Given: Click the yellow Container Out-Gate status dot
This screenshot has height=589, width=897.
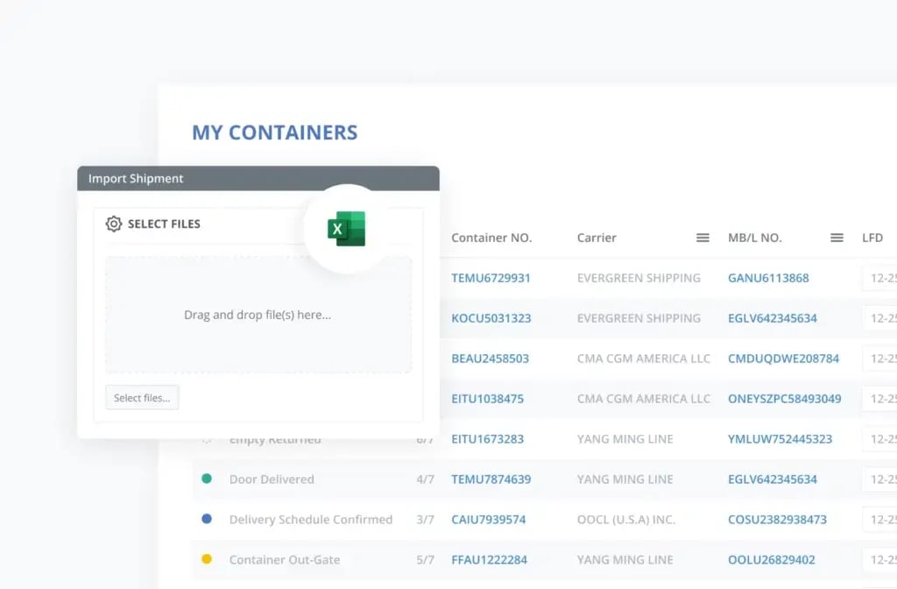Looking at the screenshot, I should pyautogui.click(x=207, y=559).
